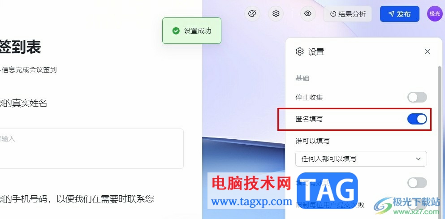The width and height of the screenshot is (445, 219).
Task: Click the 签到表 form title
Action: [x=20, y=47]
